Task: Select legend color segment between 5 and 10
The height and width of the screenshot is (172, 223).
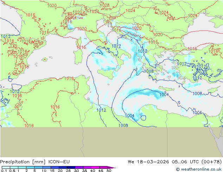Action: pyautogui.click(x=38, y=167)
